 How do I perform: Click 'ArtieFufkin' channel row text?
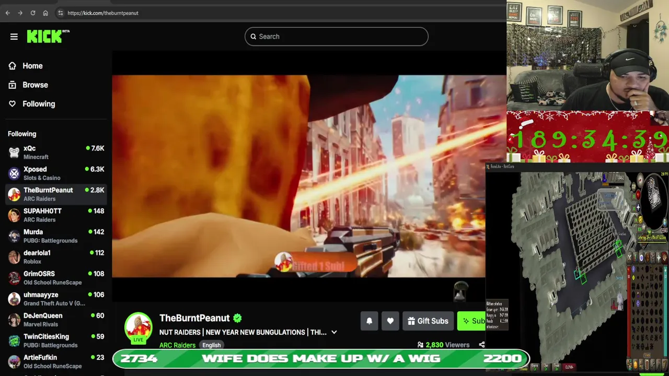(x=52, y=361)
